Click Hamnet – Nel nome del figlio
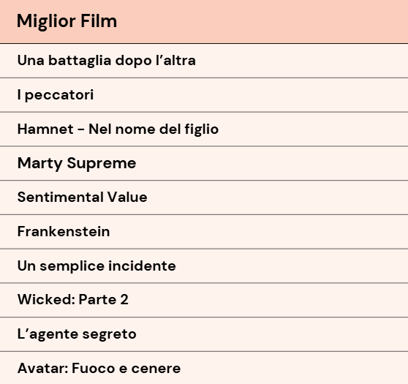This screenshot has height=384, width=408. (204, 129)
